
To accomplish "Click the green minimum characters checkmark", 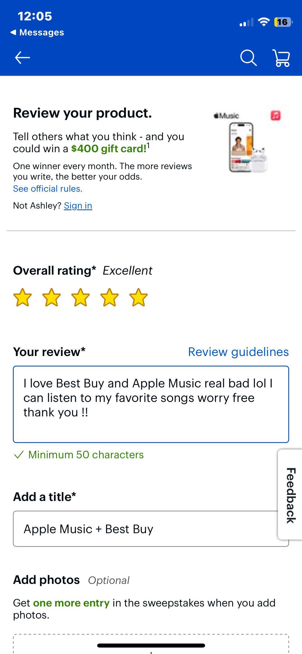I will point(19,455).
